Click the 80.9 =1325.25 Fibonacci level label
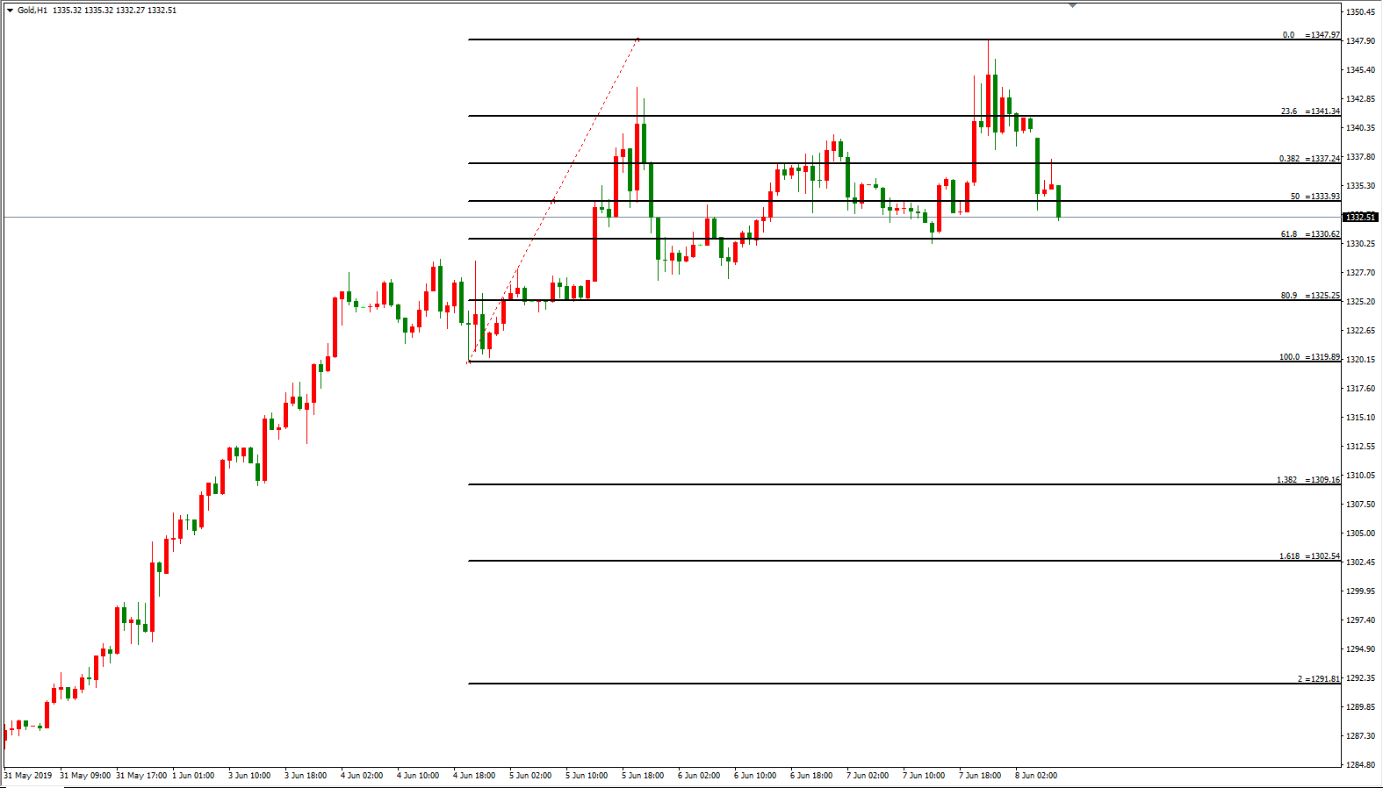 click(x=1310, y=296)
